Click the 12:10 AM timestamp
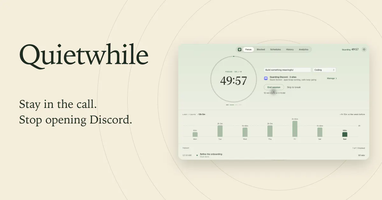This screenshot has height=200, width=382. (187, 155)
